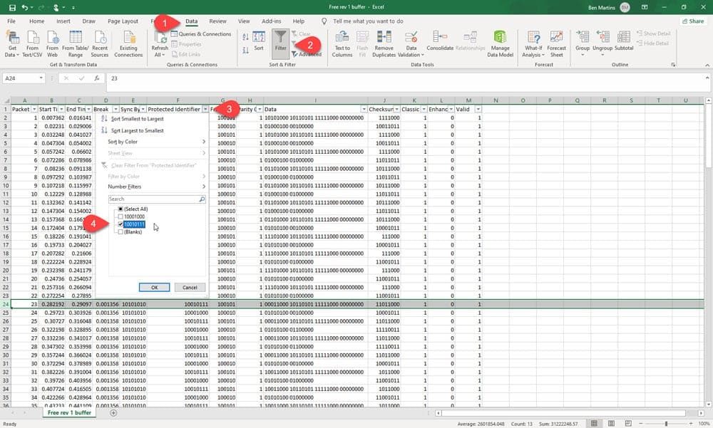Select Free rev 1 buffer sheet tab
Image resolution: width=713 pixels, height=428 pixels.
(70, 413)
